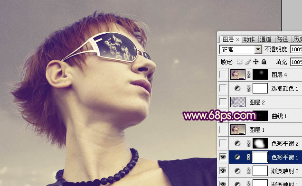The image size is (302, 186).
Task: Open the 正常 blend mode dropdown
Action: [258, 50]
